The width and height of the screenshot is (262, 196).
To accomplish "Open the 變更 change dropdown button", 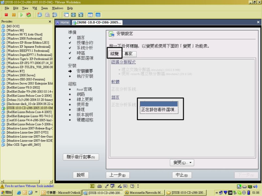I will pyautogui.click(x=182, y=162).
